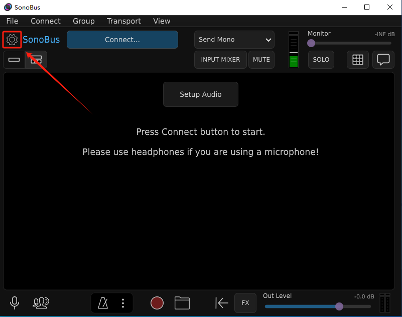Click the Setup Audio button
The image size is (402, 317).
click(200, 94)
